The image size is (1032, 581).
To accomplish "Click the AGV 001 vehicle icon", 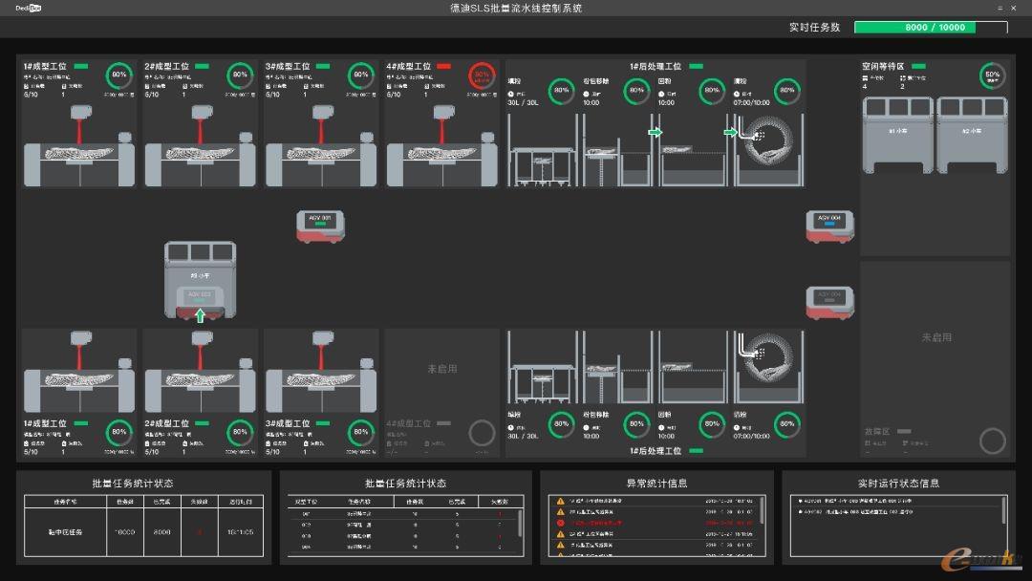I will tap(320, 226).
